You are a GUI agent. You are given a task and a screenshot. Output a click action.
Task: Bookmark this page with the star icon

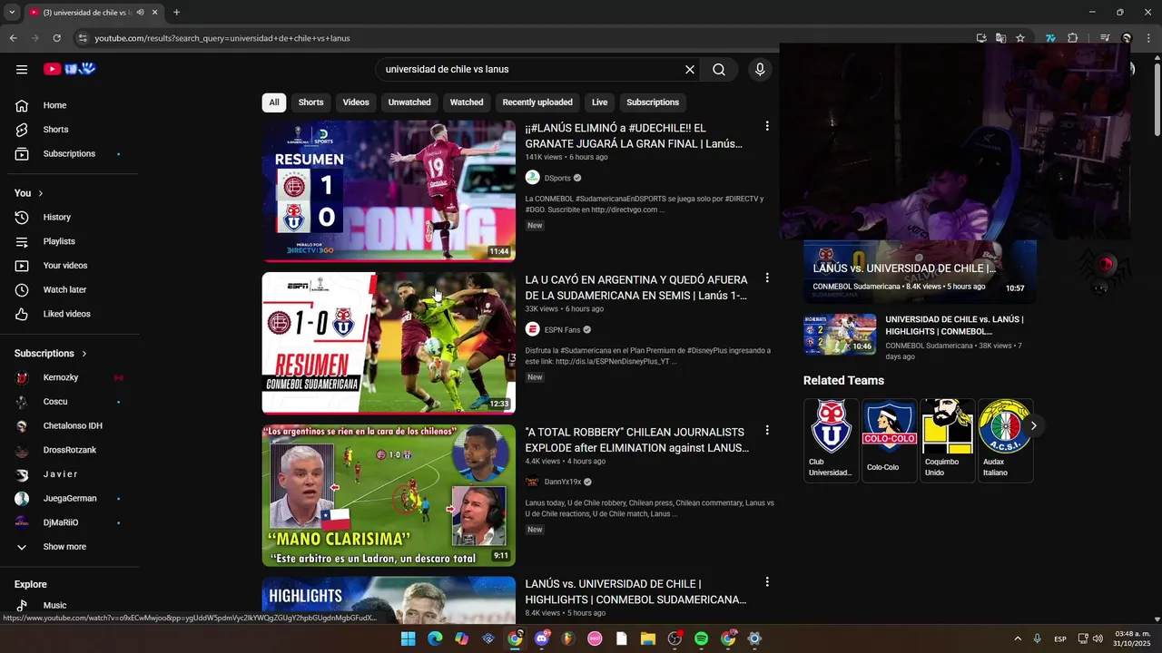tap(1020, 38)
